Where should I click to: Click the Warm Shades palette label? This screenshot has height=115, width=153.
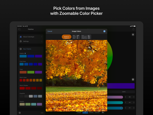coord(24,86)
